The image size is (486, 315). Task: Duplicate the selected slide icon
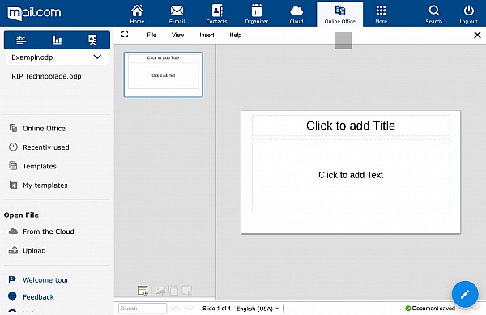173,291
